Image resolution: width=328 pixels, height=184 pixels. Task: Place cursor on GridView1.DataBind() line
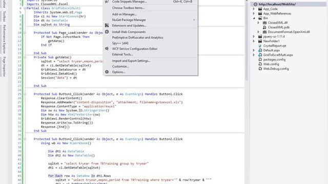click(x=59, y=74)
